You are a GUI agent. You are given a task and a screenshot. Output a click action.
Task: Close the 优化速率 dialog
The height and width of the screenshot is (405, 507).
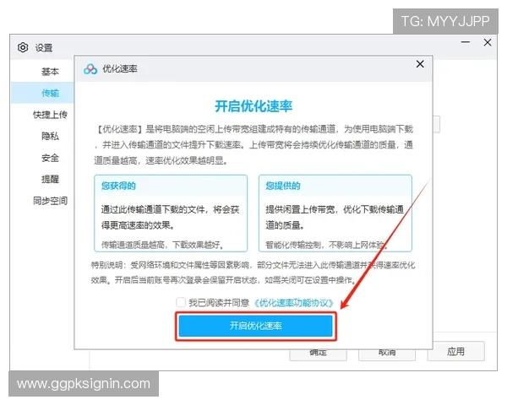(x=420, y=64)
